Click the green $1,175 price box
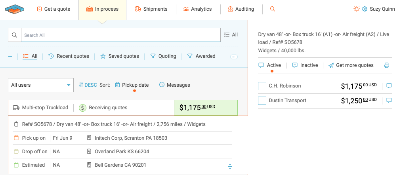The image size is (401, 175). tap(206, 107)
